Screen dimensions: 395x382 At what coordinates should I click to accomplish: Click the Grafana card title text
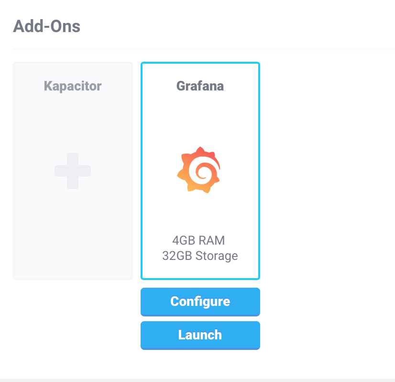pyautogui.click(x=200, y=86)
